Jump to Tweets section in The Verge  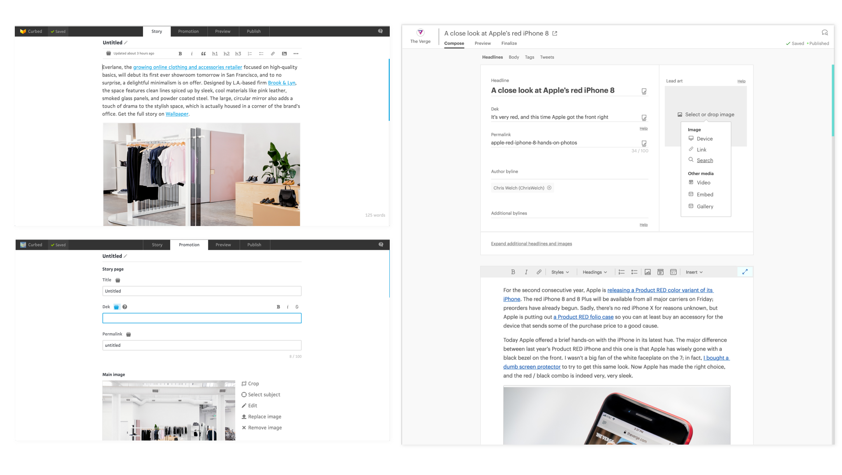click(547, 57)
